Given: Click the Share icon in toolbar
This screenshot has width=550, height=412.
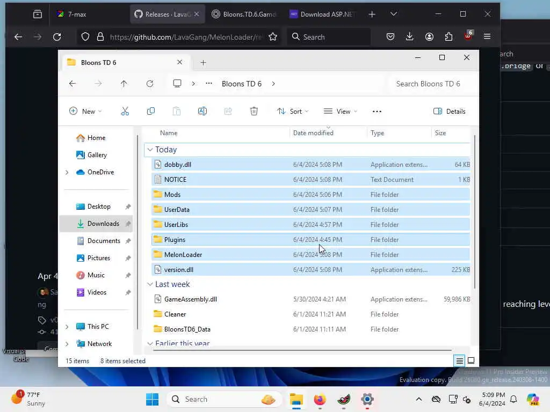Looking at the screenshot, I should pos(228,112).
